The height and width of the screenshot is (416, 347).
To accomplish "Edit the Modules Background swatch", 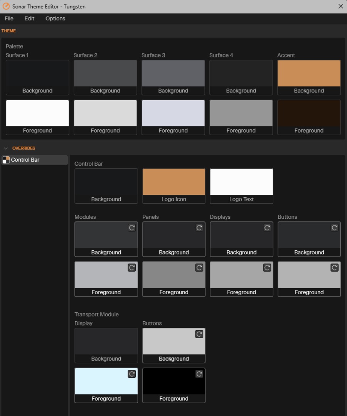I will 106,239.
